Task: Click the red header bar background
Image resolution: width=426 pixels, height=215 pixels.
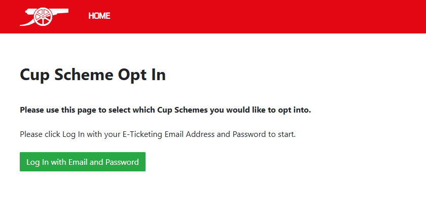Action: 264,16
